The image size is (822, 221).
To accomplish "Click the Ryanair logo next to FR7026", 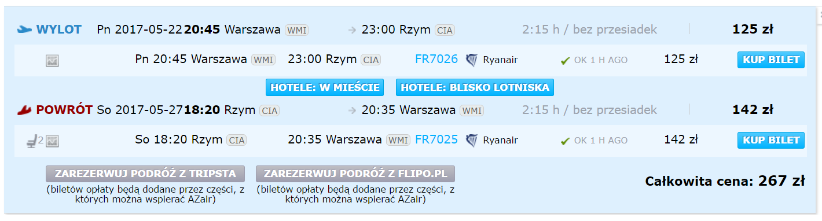I will (x=472, y=60).
